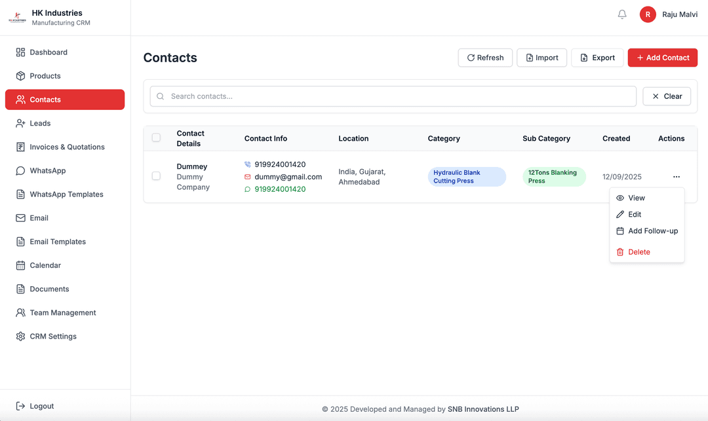Click the Products box icon

coord(20,76)
